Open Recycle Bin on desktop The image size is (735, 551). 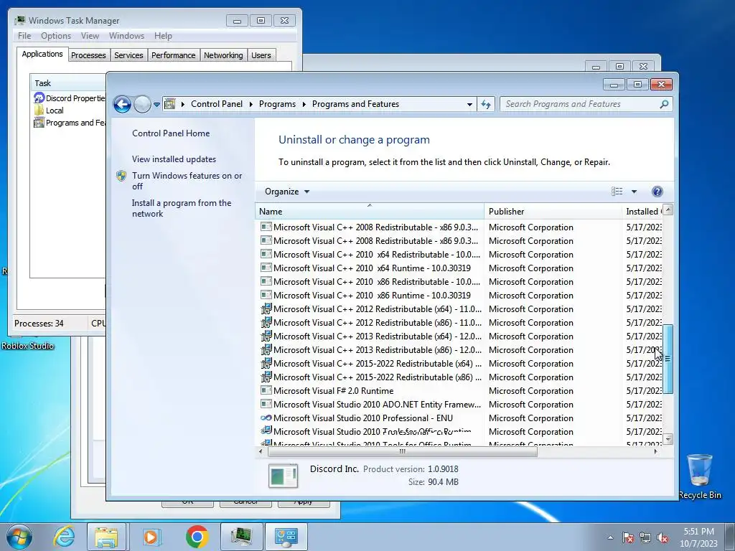[700, 476]
